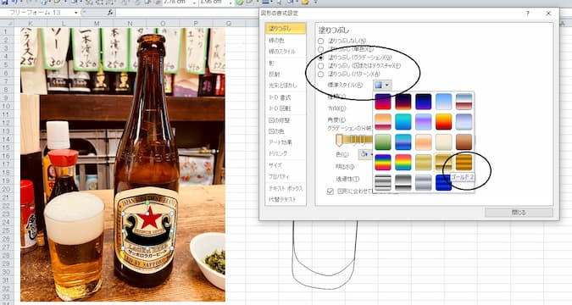Click the select-all corner of the worksheet
This screenshot has width=572, height=305.
[7, 24]
